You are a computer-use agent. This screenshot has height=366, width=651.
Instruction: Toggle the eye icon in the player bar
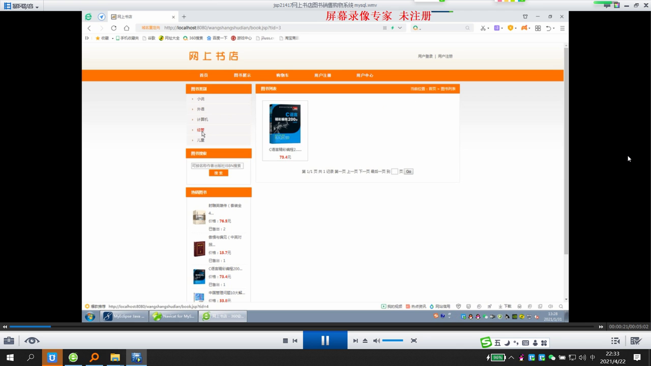point(32,341)
